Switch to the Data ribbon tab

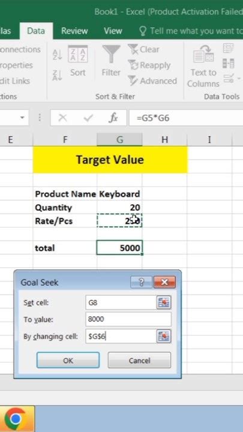[36, 31]
